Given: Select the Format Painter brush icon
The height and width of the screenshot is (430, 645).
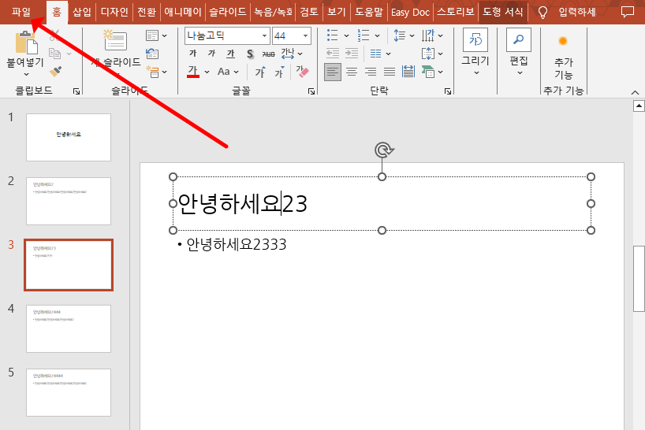Looking at the screenshot, I should [55, 72].
